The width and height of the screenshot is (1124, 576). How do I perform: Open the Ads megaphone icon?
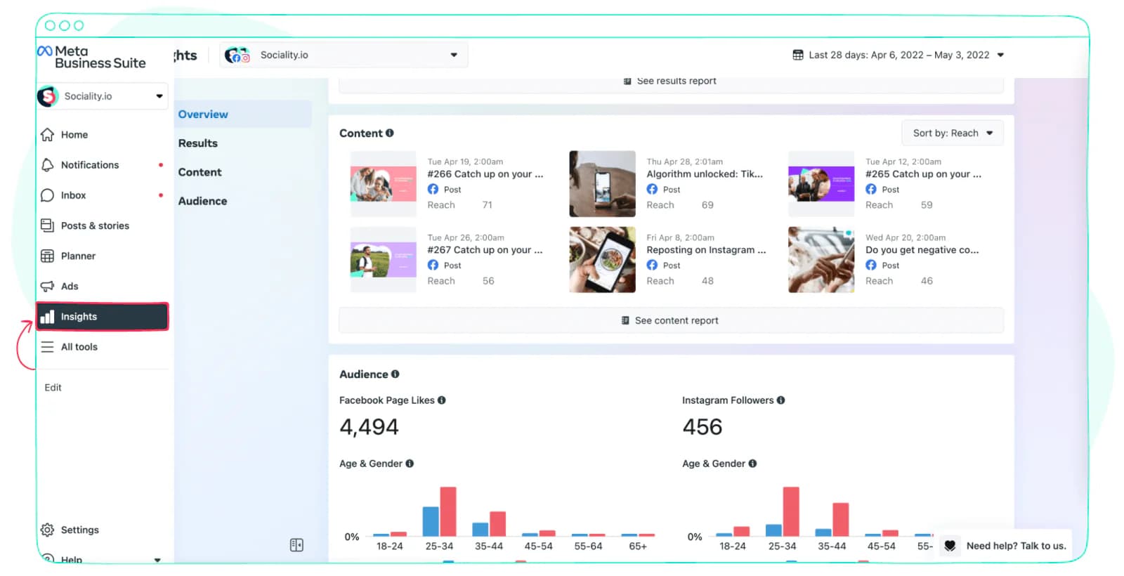[47, 286]
